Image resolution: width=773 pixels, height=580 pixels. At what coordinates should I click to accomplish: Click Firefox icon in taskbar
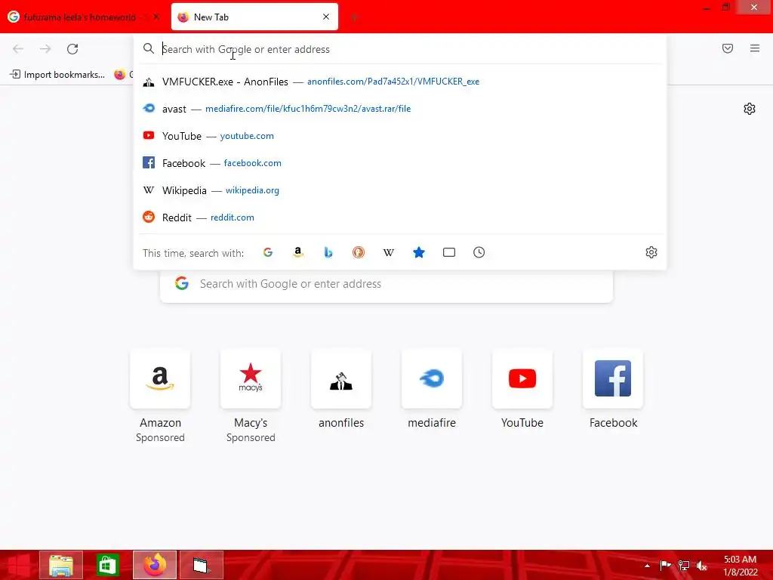click(x=154, y=565)
